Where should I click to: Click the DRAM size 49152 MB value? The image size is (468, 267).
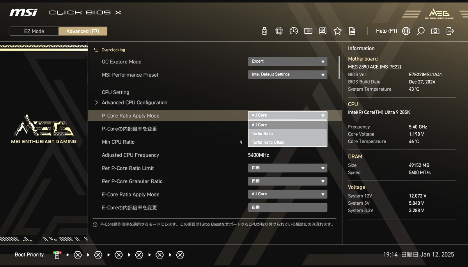click(x=418, y=165)
